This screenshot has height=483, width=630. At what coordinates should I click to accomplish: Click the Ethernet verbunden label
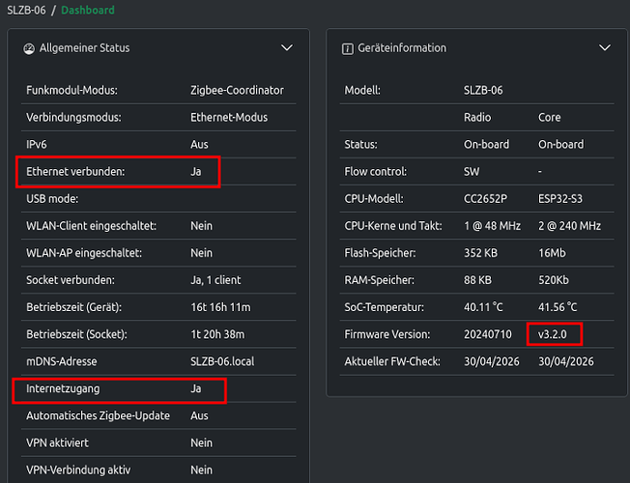[75, 172]
